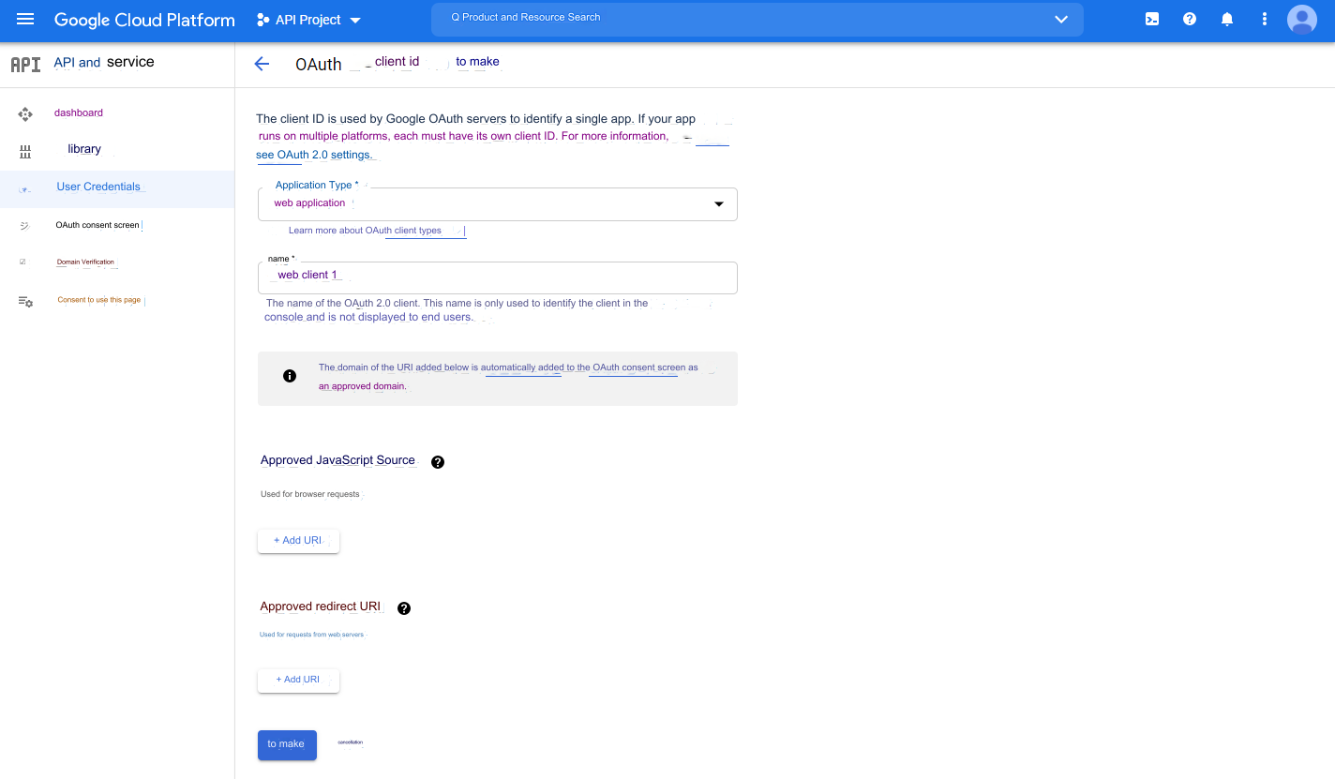Click the name field with web client 1
The image size is (1335, 779).
(x=498, y=277)
